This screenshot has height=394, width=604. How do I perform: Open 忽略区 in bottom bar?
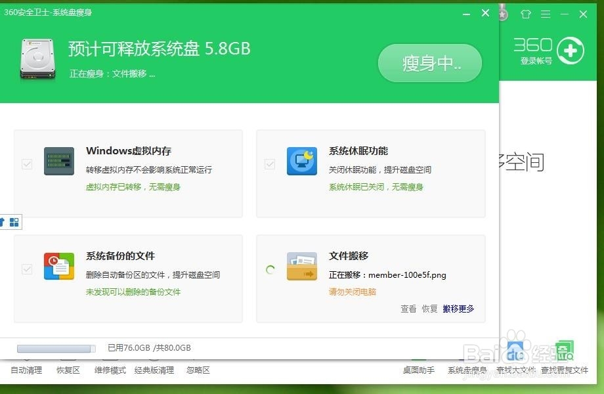(x=198, y=370)
